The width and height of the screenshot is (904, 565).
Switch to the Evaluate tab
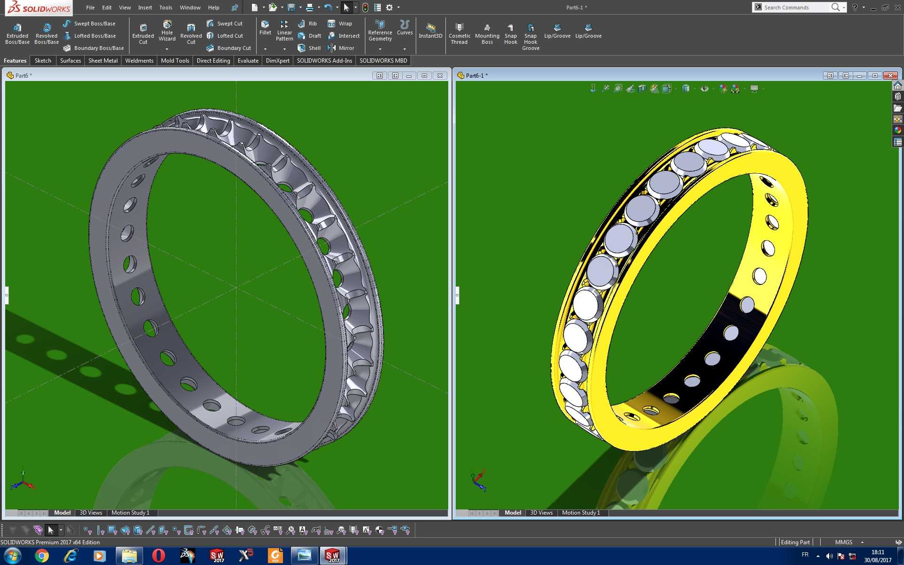pos(248,61)
